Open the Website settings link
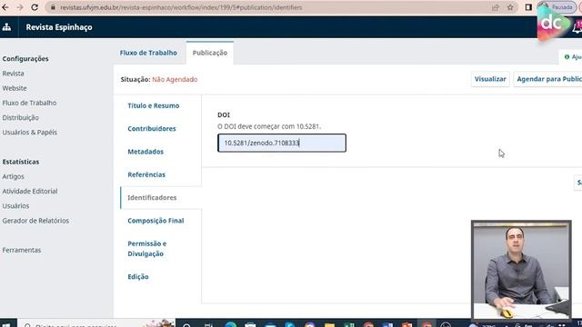The image size is (582, 327). [x=15, y=88]
